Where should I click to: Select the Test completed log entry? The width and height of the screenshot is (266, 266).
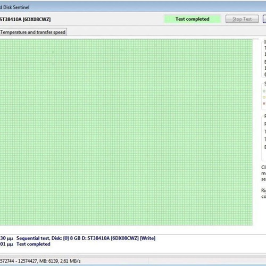(34, 244)
